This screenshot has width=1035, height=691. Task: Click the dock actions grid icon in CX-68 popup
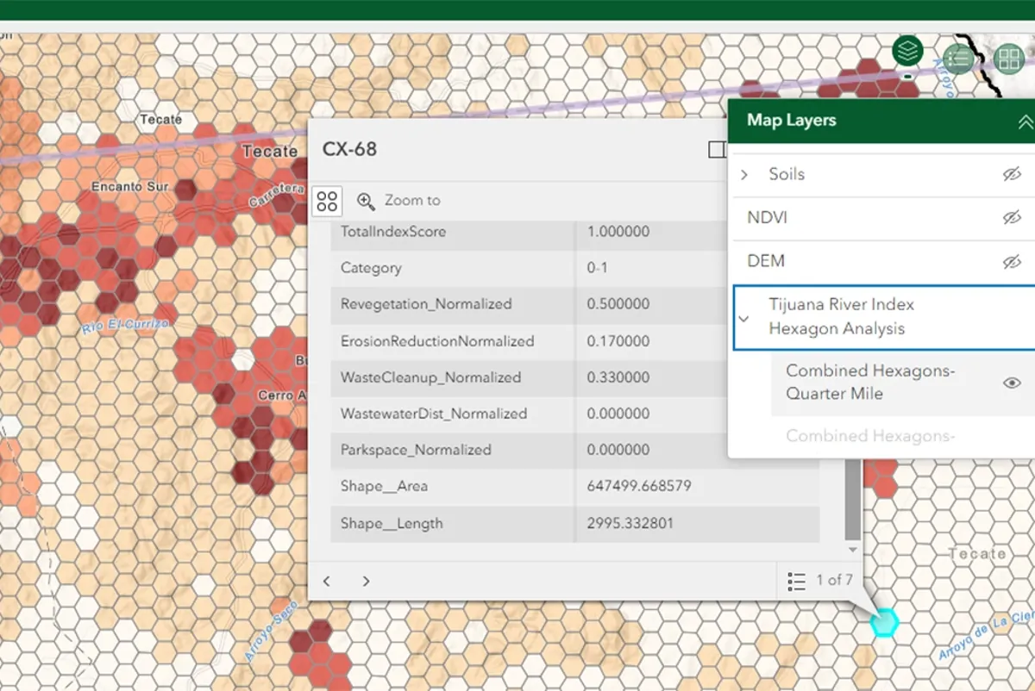coord(327,201)
